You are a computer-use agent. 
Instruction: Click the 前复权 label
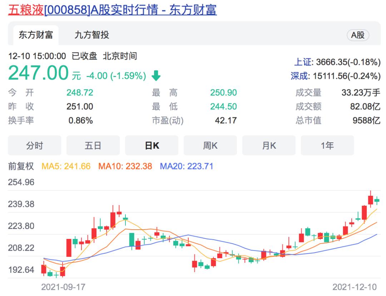(x=21, y=166)
